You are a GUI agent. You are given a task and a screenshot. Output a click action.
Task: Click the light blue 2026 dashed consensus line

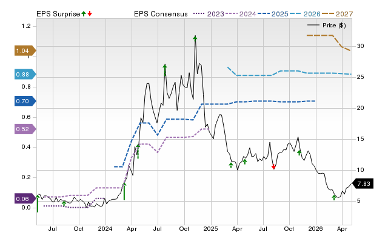coord(290,71)
